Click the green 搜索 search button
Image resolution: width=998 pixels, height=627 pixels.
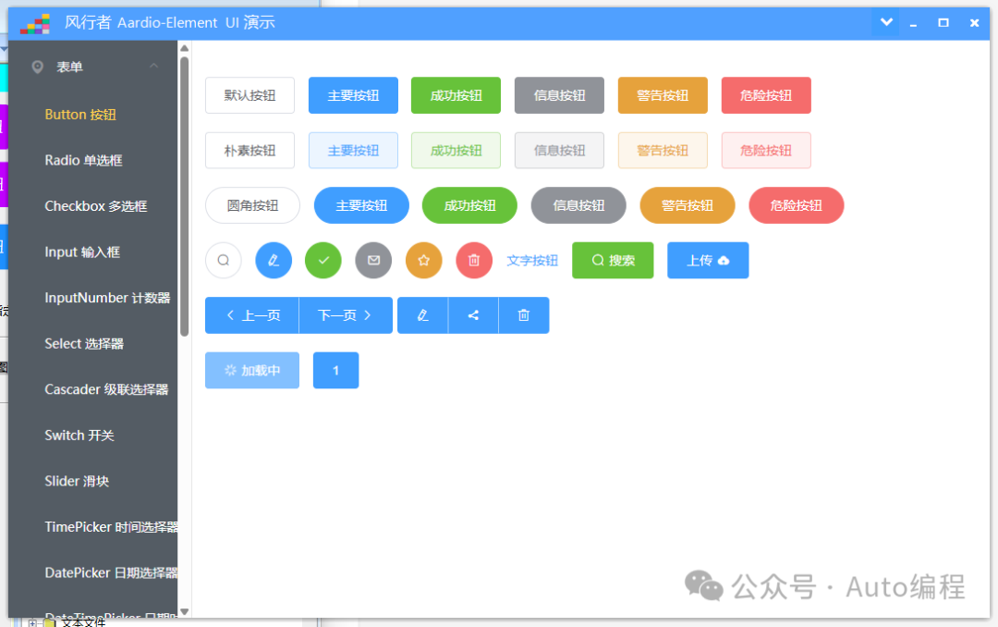613,260
